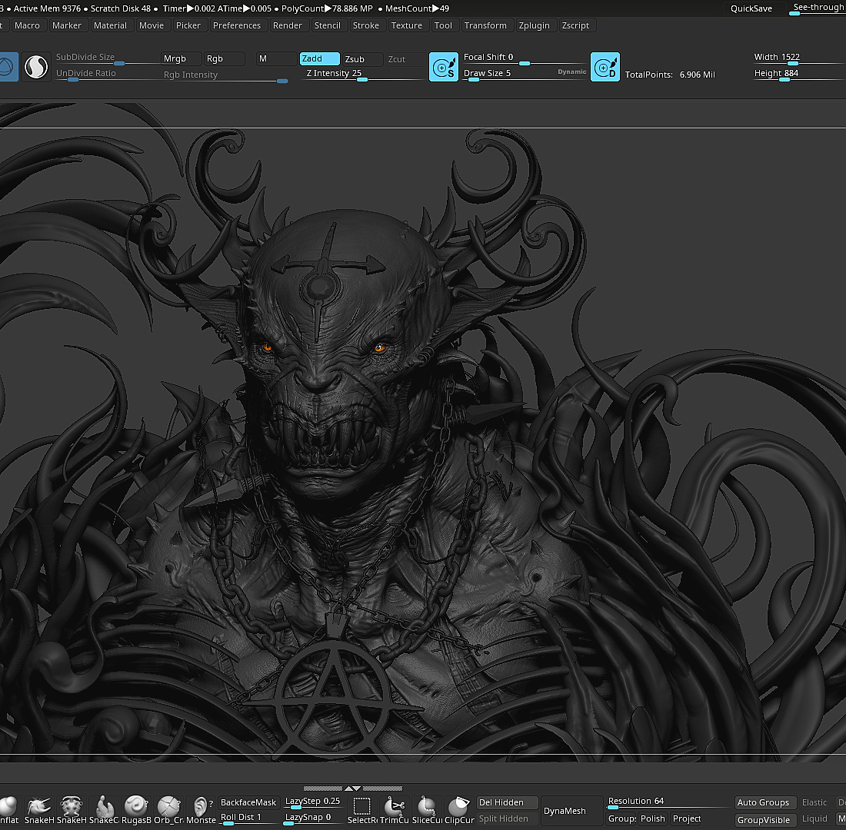Adjust the document Width slider
The height and width of the screenshot is (830, 846).
pos(798,58)
